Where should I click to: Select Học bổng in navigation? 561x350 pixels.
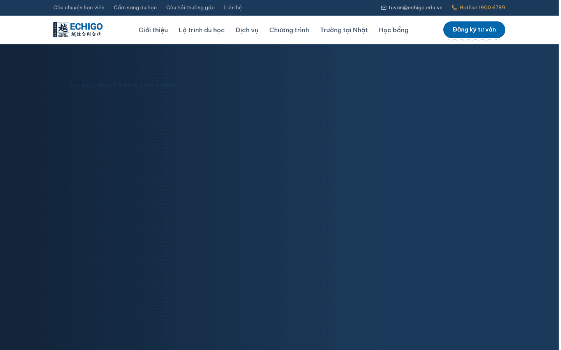tap(393, 30)
